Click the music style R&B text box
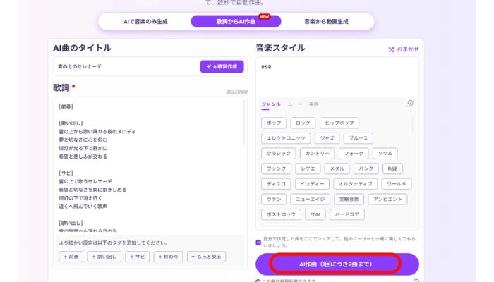 (337, 76)
